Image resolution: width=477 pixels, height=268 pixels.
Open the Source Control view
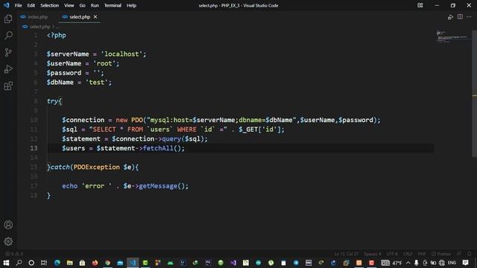[x=8, y=52]
